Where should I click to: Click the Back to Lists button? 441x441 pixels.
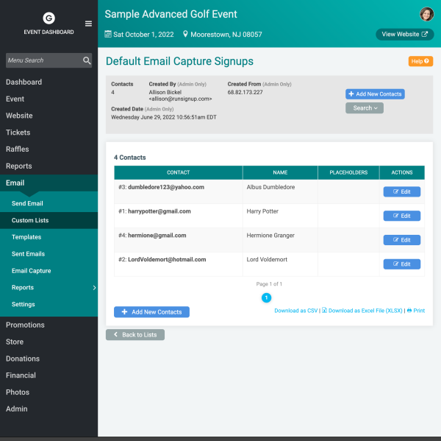135,335
